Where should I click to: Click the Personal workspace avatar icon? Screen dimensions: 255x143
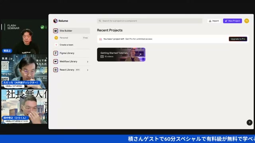click(x=56, y=38)
